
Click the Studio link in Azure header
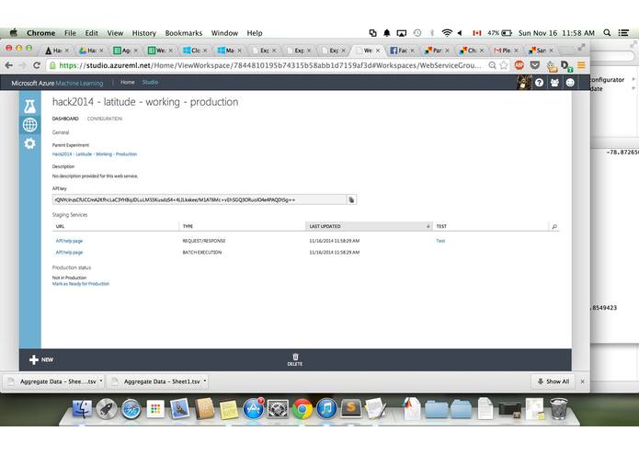(x=150, y=82)
